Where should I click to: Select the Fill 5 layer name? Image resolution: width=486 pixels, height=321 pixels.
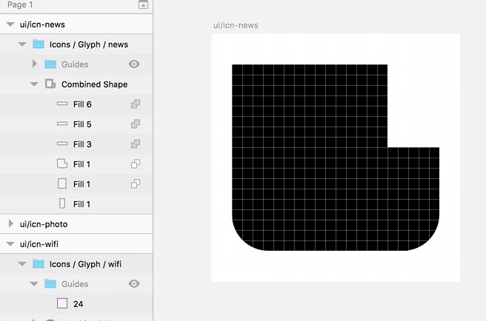point(82,124)
